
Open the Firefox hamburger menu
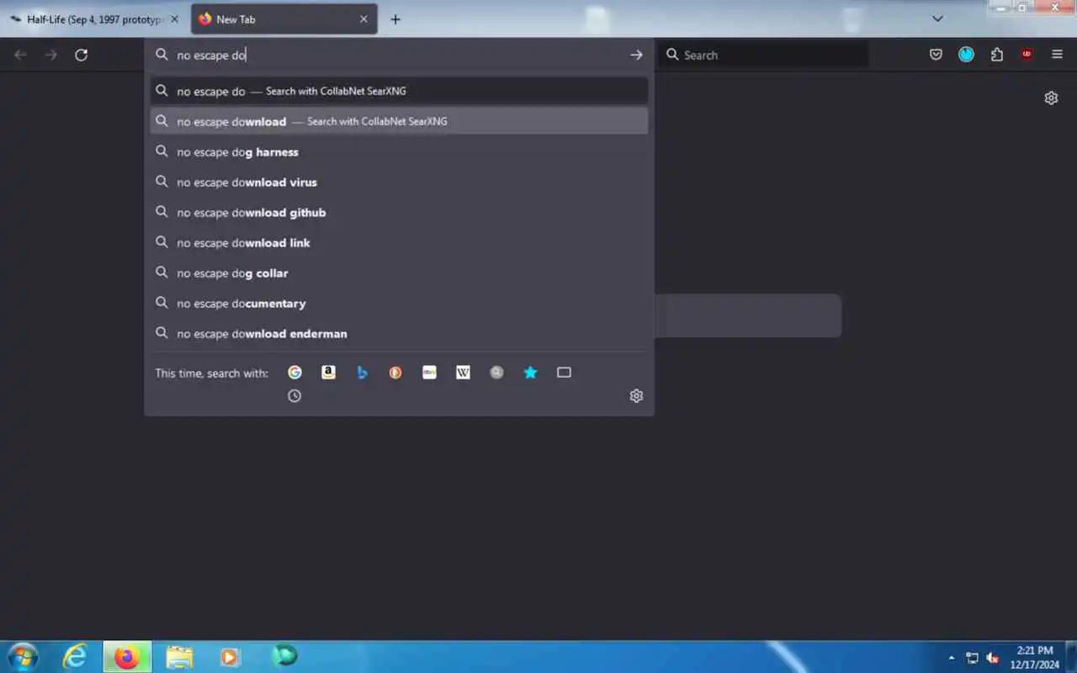1057,55
